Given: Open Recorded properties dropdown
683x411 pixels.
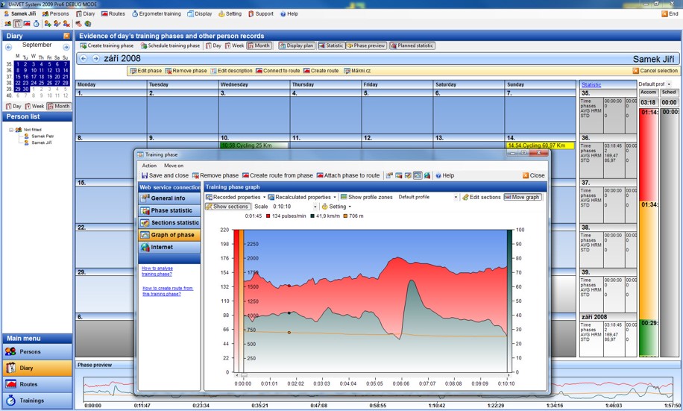Looking at the screenshot, I should point(236,197).
